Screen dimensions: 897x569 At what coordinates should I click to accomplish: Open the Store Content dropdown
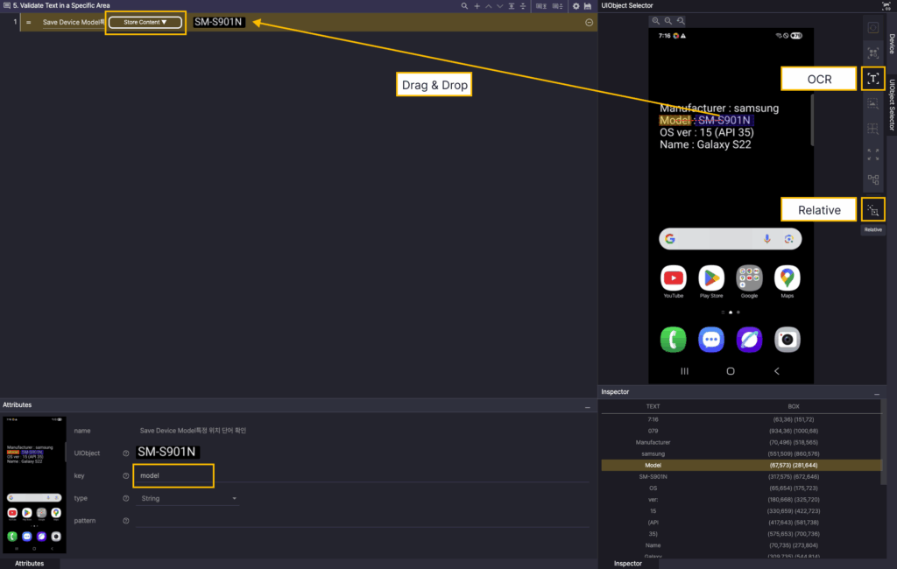point(145,22)
